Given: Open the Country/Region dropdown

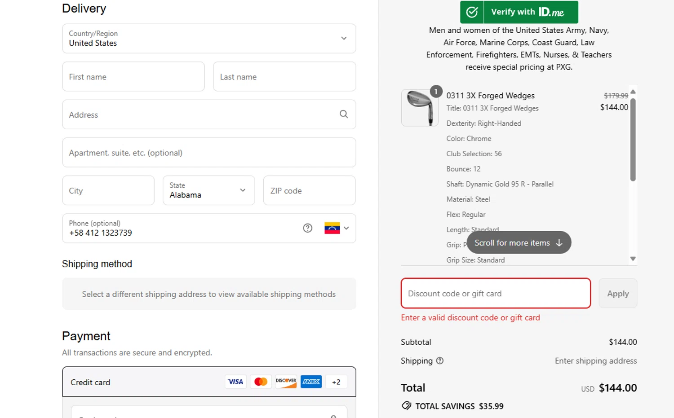Looking at the screenshot, I should coord(209,39).
